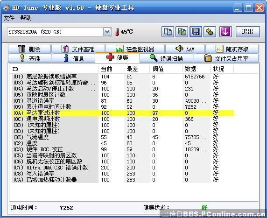267x218 pixels.
Task: Click the green 健康状态 value 好
Action: coord(204,207)
